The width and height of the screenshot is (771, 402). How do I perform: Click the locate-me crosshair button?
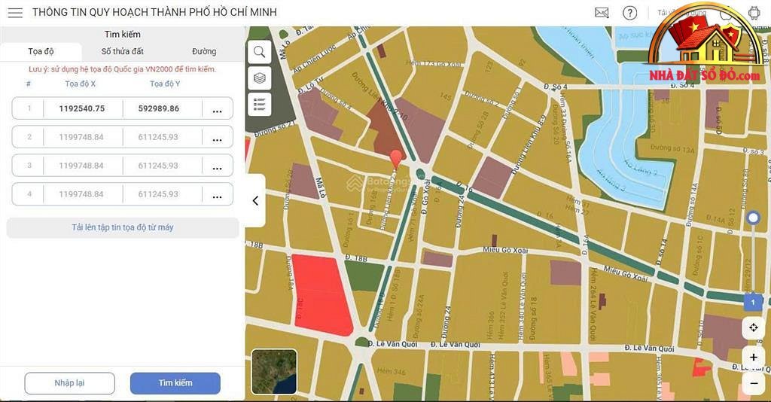753,327
